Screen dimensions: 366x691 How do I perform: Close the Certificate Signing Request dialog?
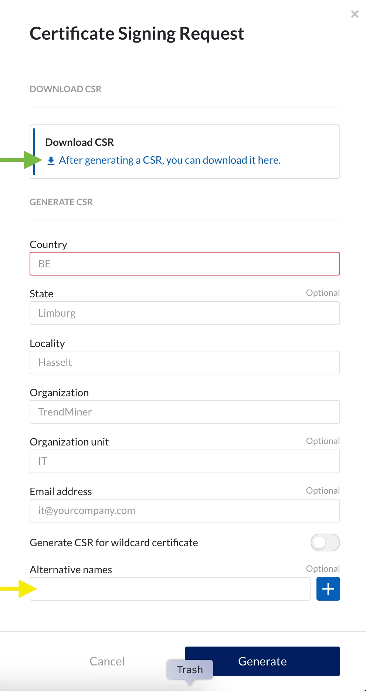click(355, 14)
